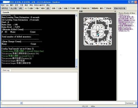Click the console vertical scrollbar thumb

(x=76, y=62)
